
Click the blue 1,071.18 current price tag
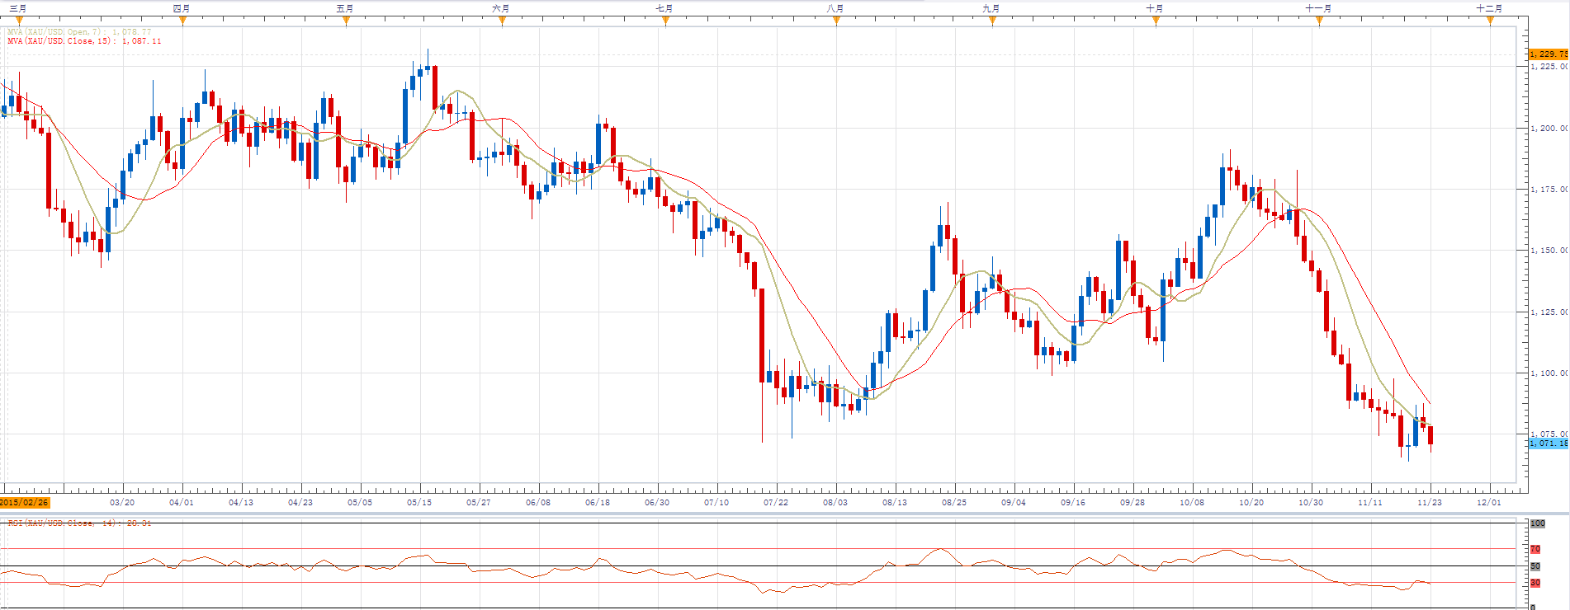(1548, 443)
